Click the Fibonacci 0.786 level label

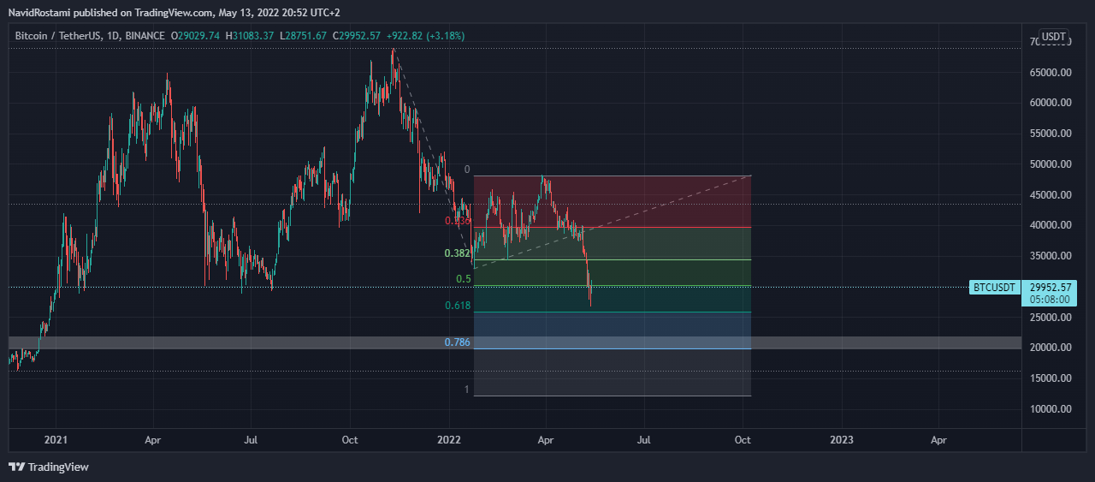coord(458,342)
